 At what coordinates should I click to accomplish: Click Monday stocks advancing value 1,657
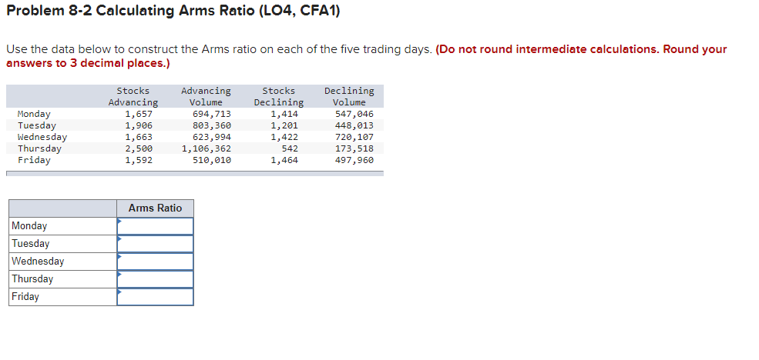139,114
